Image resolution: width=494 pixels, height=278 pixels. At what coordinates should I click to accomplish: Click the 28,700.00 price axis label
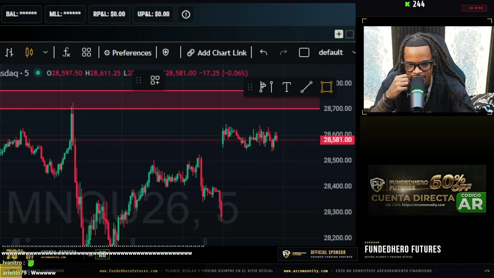(x=338, y=108)
